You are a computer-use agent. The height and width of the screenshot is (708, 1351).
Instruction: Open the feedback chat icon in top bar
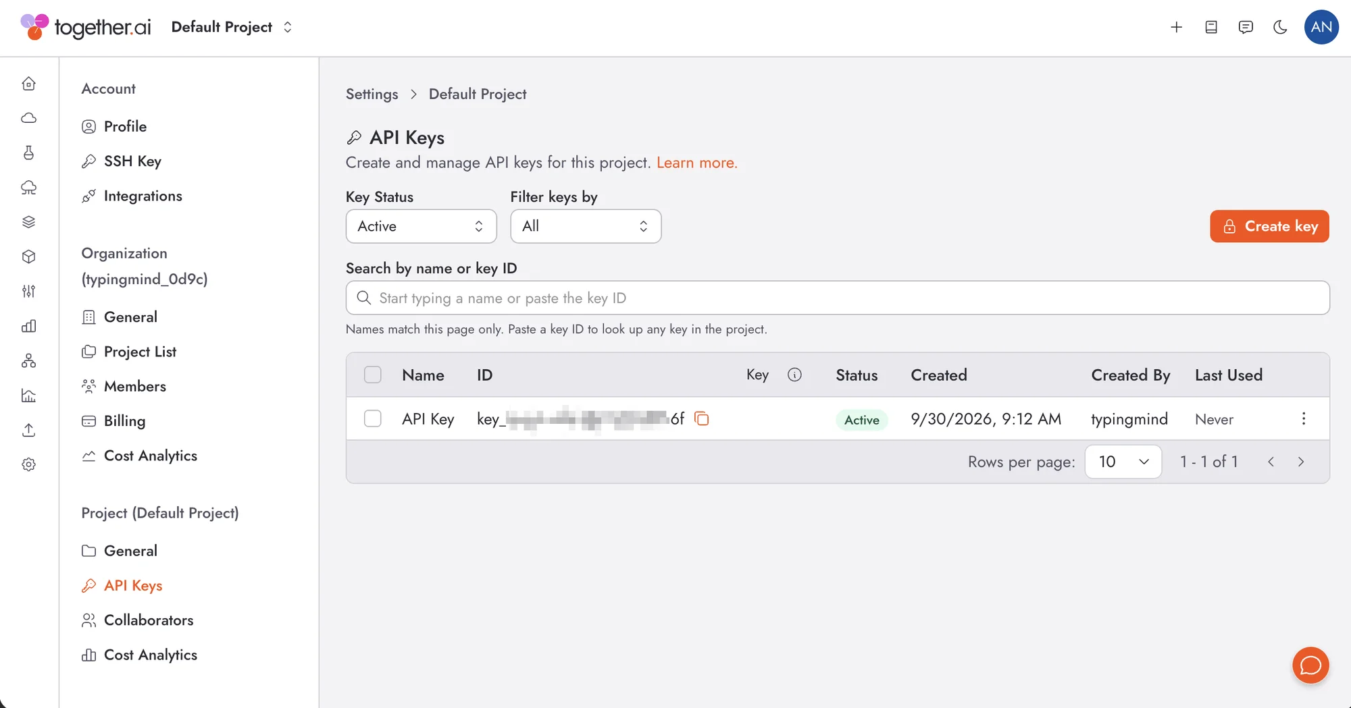coord(1246,27)
